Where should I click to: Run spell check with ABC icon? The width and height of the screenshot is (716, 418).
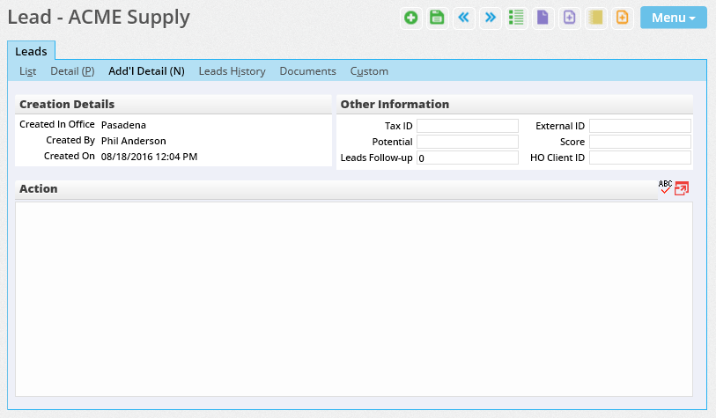click(665, 187)
